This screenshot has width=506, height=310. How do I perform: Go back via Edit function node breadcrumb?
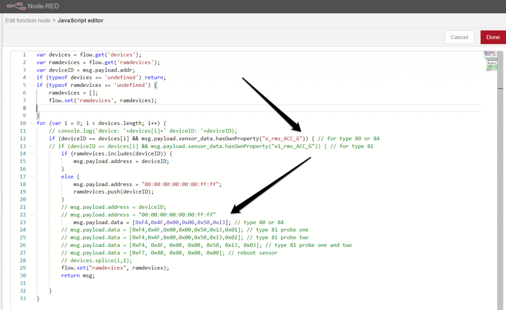pos(28,20)
